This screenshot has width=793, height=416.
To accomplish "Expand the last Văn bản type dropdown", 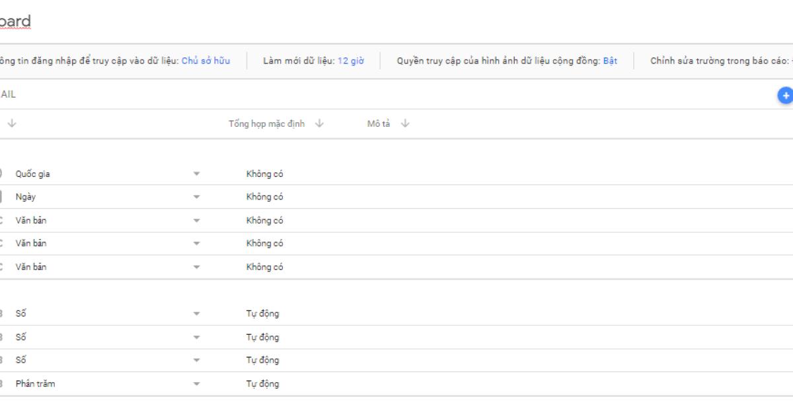I will click(196, 267).
